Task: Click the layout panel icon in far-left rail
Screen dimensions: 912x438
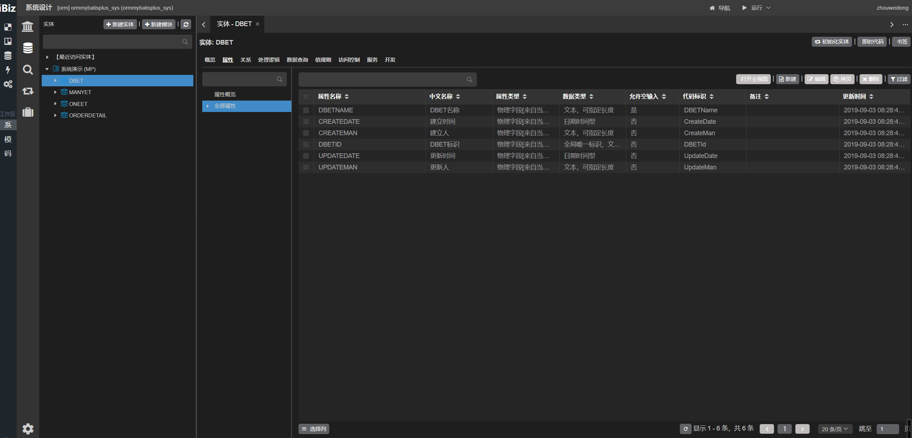Action: (x=8, y=41)
